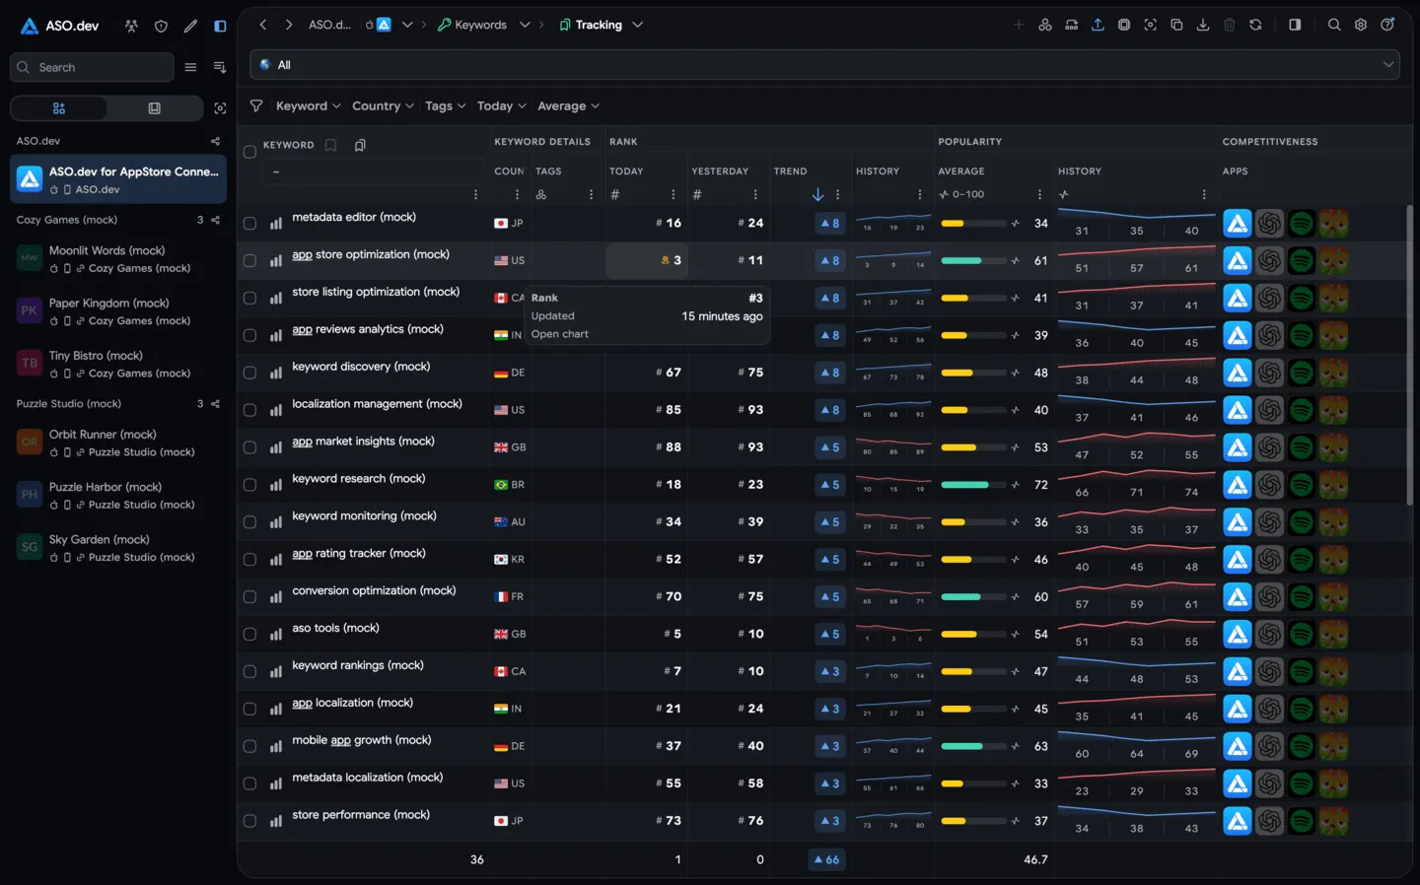Click the upload share toolbar icon
The image size is (1420, 885).
click(x=1098, y=25)
